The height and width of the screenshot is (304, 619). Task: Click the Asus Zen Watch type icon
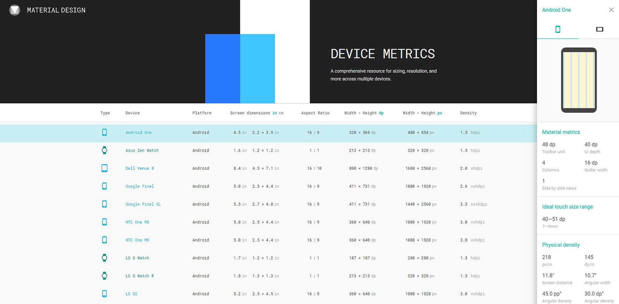click(104, 150)
